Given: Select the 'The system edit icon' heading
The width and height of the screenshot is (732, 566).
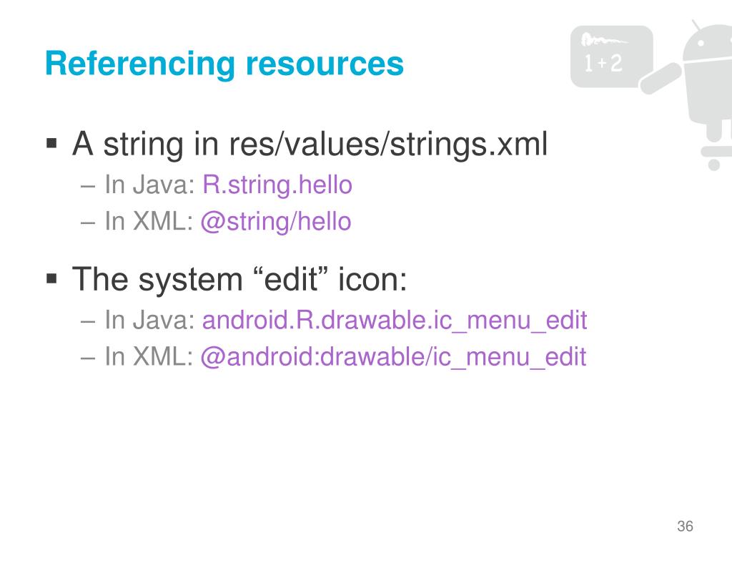Looking at the screenshot, I should (x=239, y=280).
